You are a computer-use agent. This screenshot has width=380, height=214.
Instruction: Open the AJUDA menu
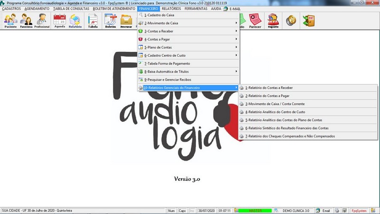[216, 9]
